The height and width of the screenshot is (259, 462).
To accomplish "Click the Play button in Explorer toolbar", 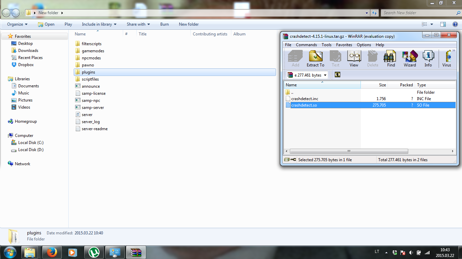I will coord(68,24).
